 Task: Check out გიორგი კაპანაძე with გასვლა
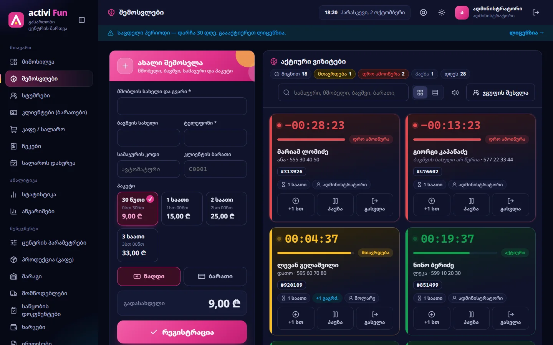tap(510, 205)
